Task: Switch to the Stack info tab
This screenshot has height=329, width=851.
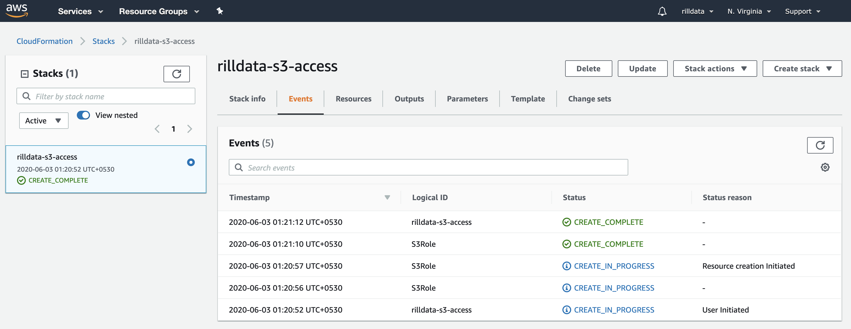Action: (247, 99)
